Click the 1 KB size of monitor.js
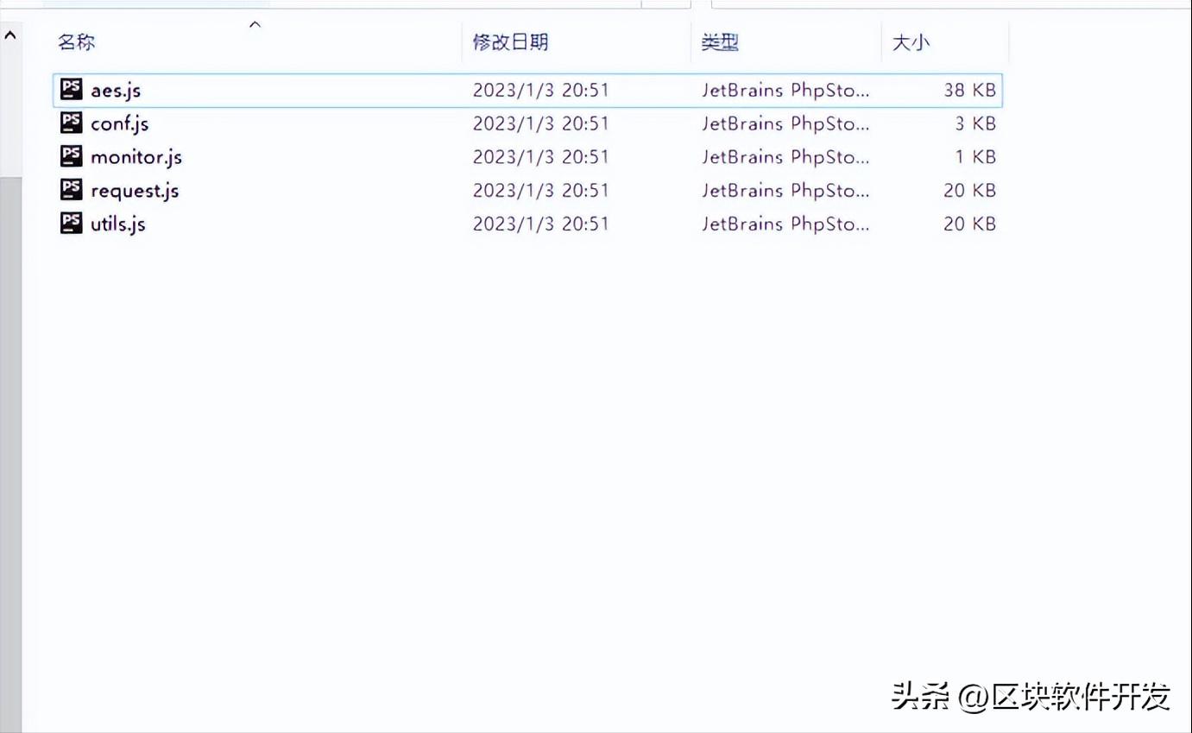 click(x=975, y=157)
